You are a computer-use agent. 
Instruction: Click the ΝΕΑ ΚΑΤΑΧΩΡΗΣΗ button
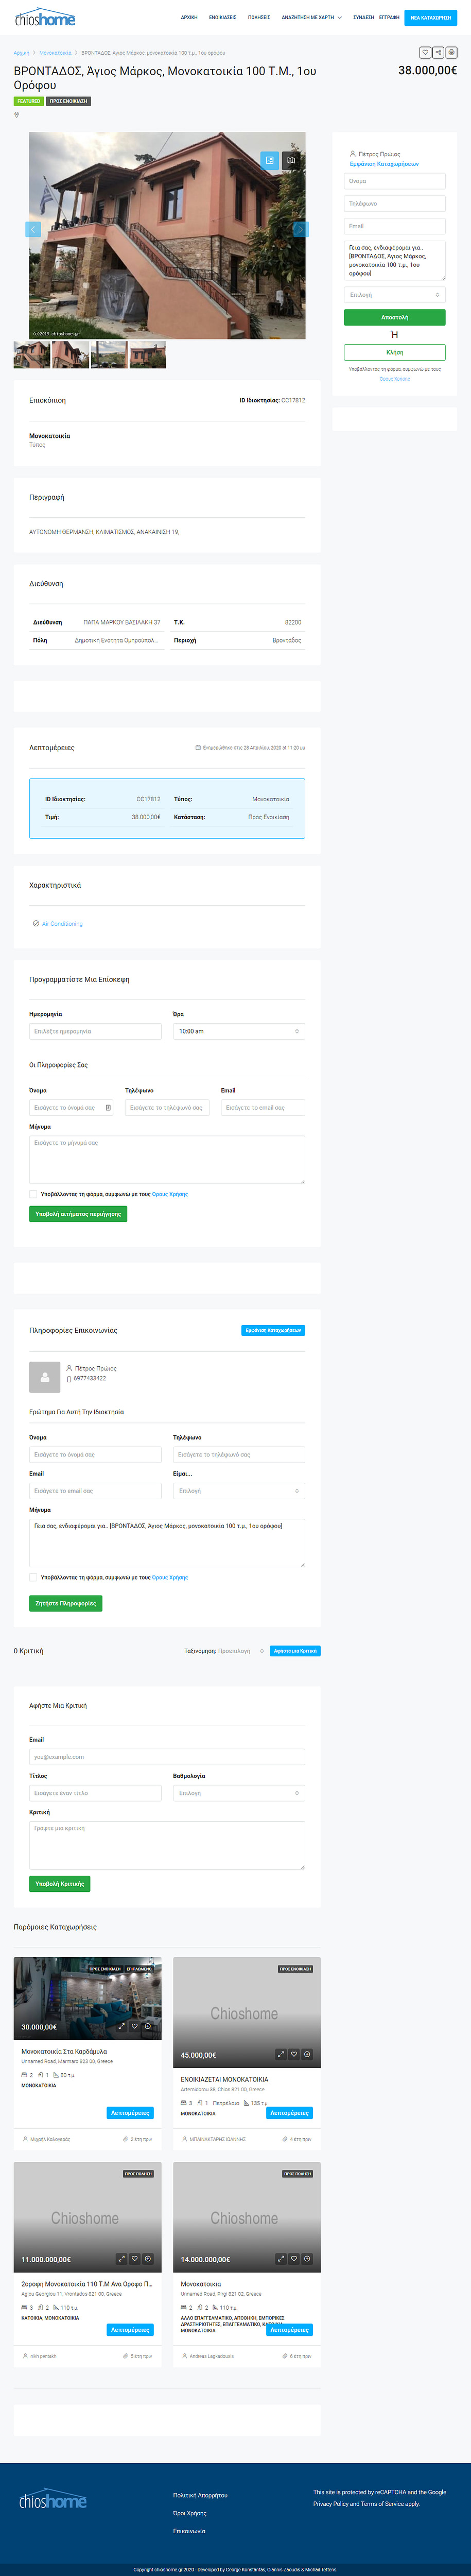[x=430, y=17]
